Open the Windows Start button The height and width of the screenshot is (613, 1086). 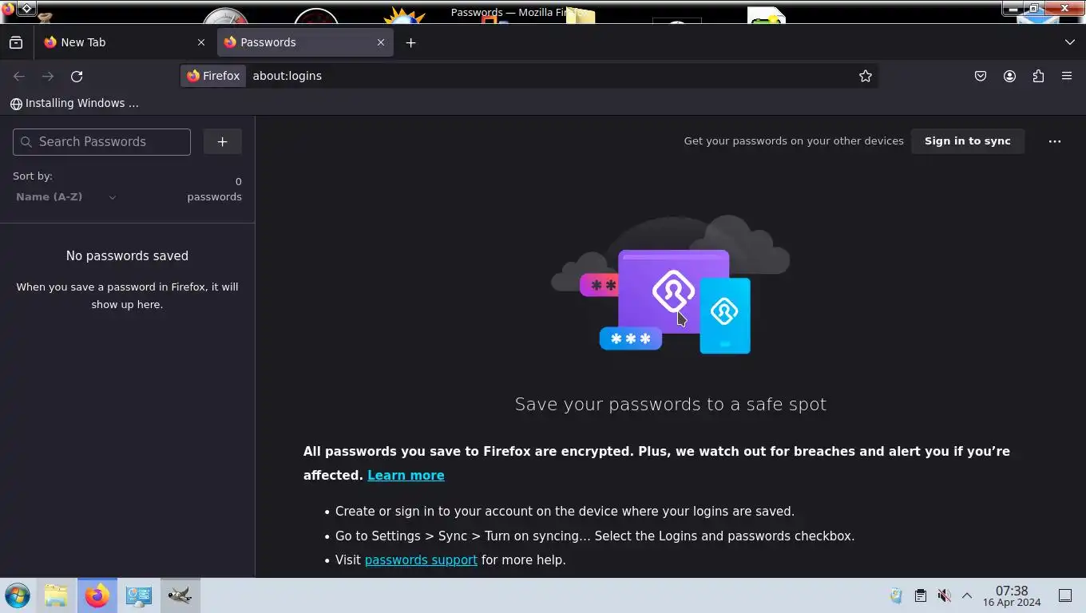(x=18, y=595)
